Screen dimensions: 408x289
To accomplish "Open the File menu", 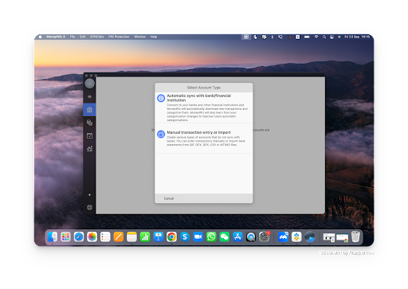I will (73, 37).
